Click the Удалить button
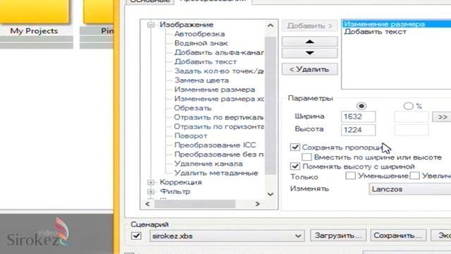This screenshot has width=451, height=254. pyautogui.click(x=310, y=69)
